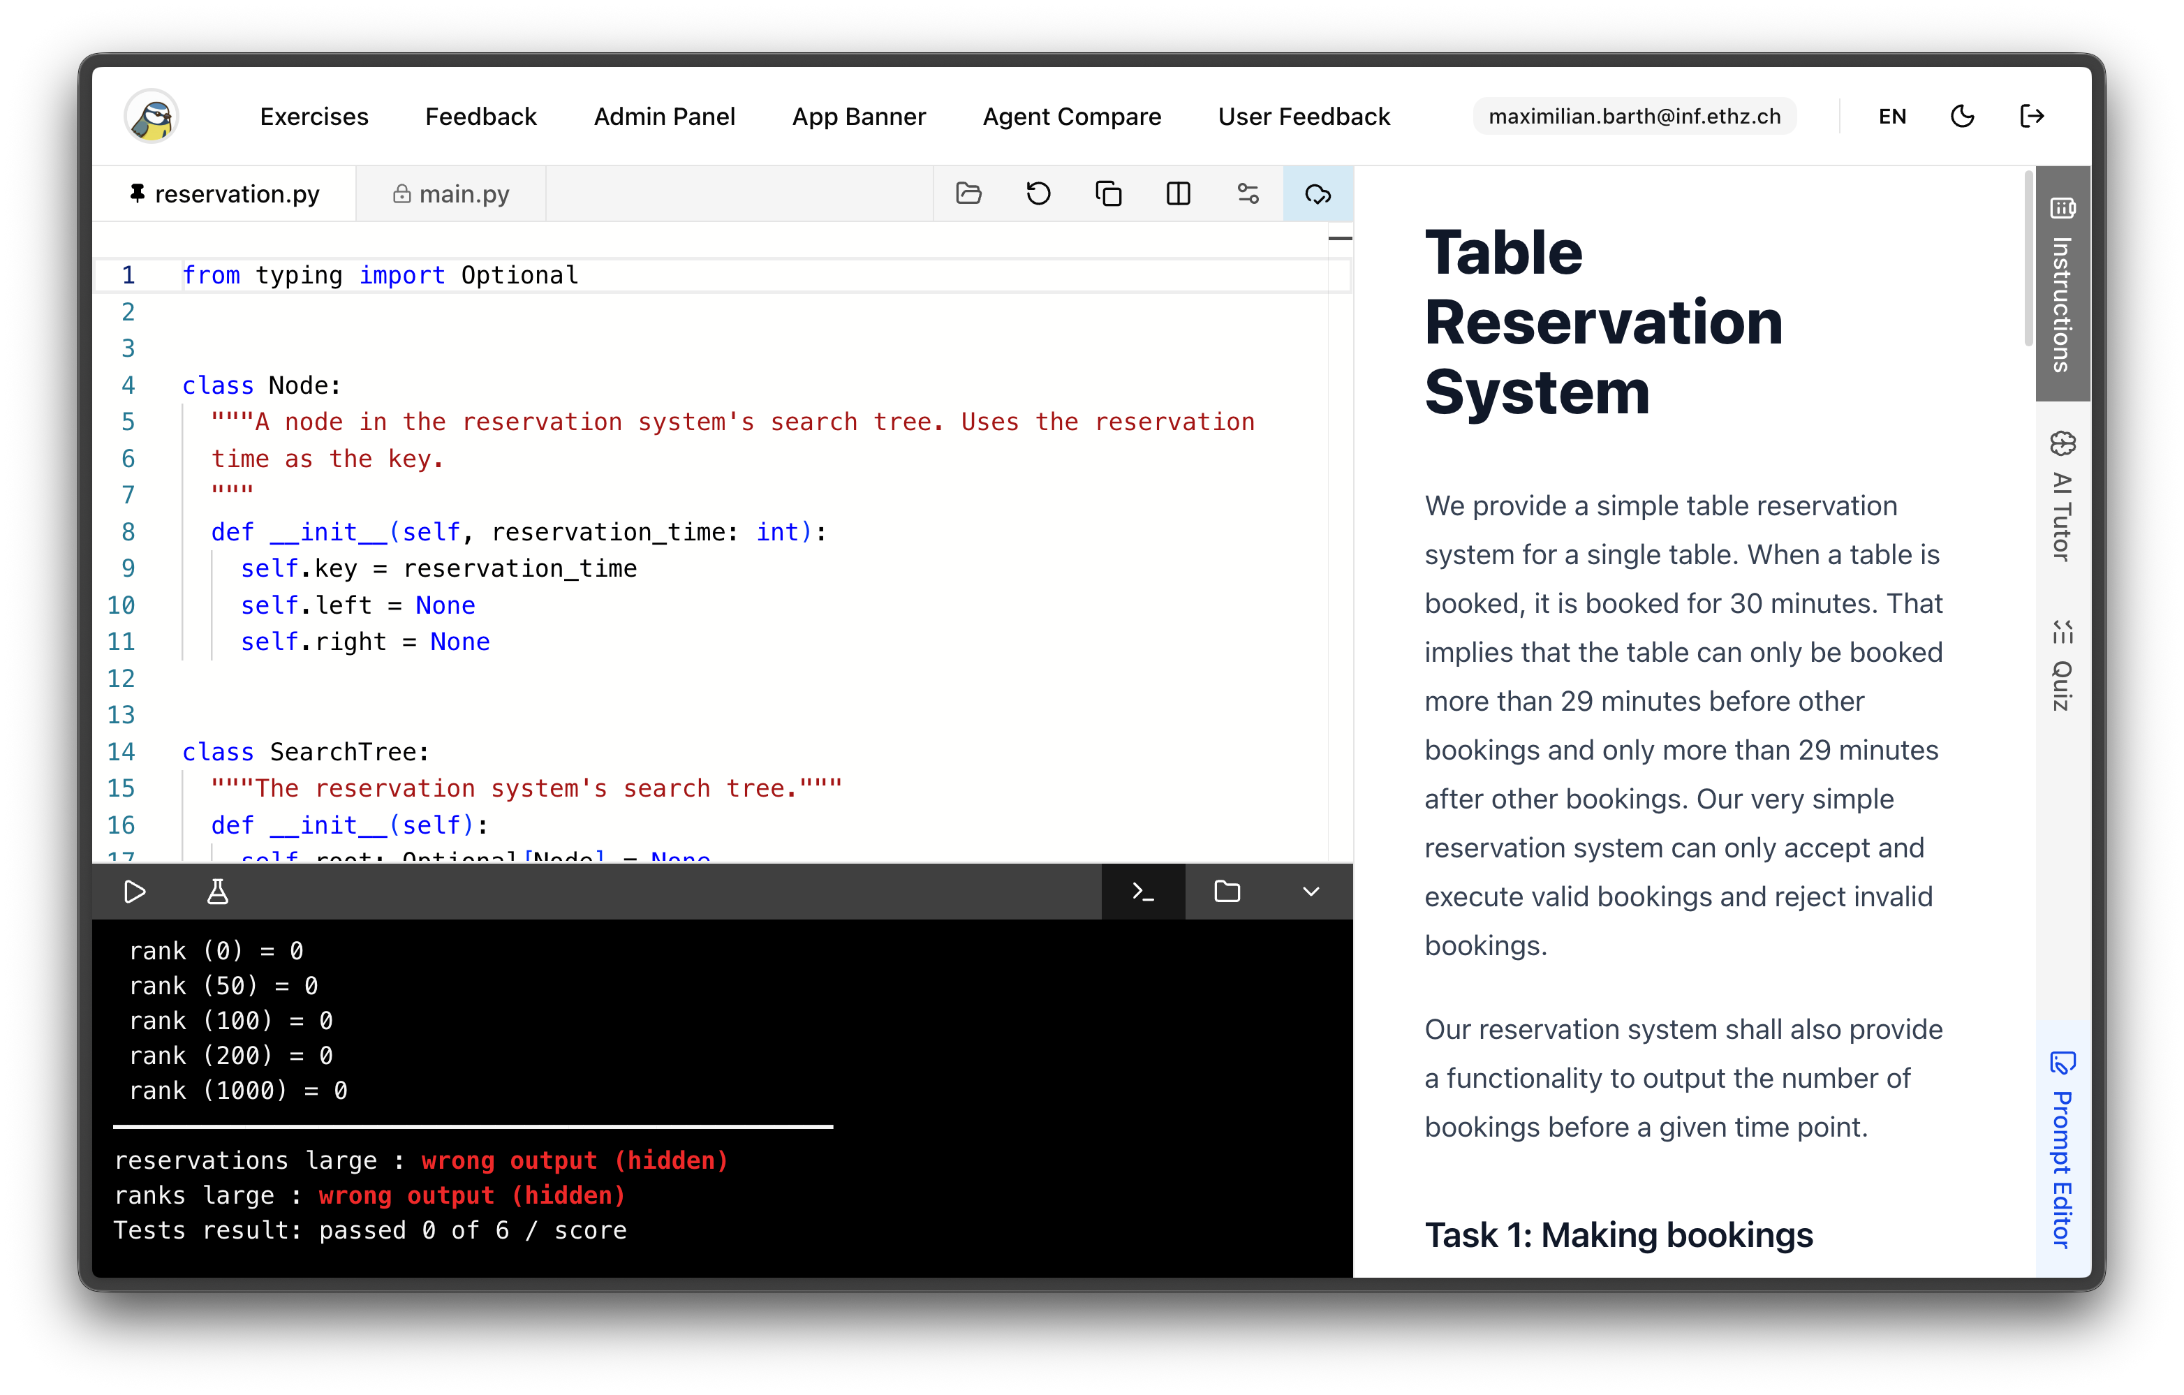The image size is (2184, 1395).
Task: Run the code with the play button
Action: [x=134, y=892]
